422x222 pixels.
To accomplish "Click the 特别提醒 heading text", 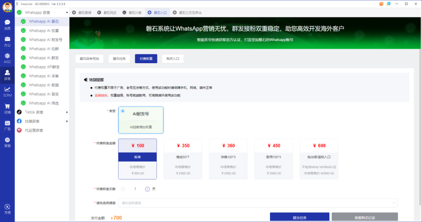I will click(97, 80).
